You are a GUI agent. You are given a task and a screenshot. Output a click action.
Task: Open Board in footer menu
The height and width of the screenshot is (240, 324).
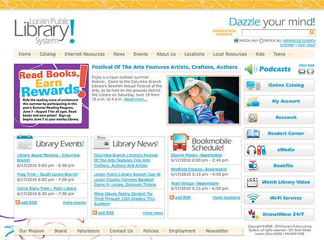tap(60, 231)
